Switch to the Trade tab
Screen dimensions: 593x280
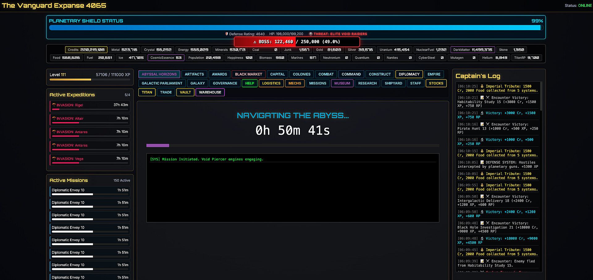click(166, 92)
